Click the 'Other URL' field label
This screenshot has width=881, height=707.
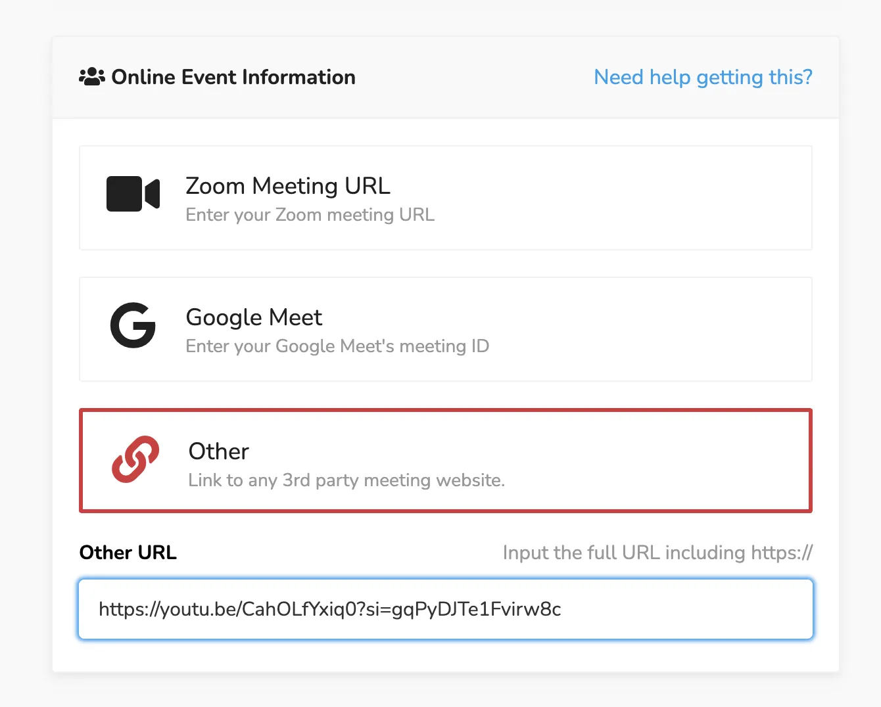[128, 553]
